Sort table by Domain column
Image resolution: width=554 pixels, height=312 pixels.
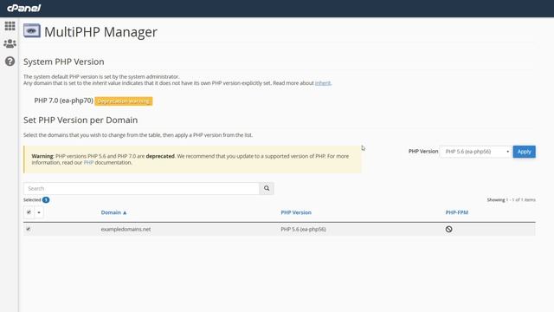(x=113, y=212)
